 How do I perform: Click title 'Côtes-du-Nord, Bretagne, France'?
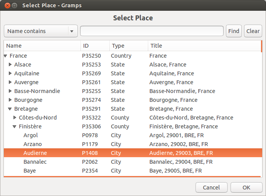(x=191, y=118)
